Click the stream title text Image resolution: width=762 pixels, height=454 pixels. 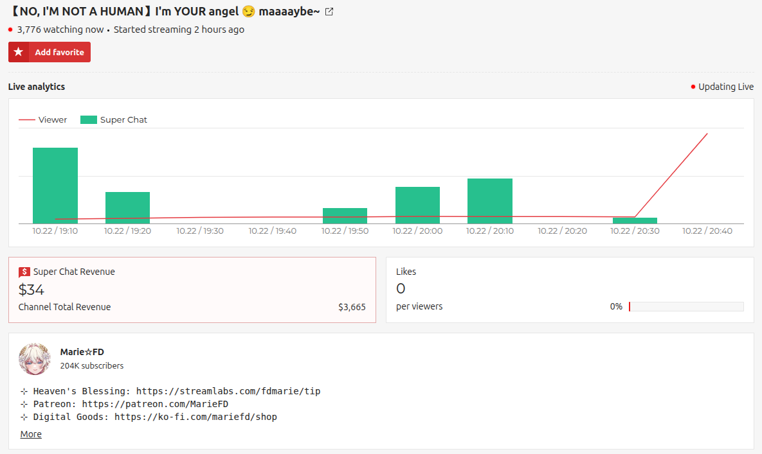point(165,12)
